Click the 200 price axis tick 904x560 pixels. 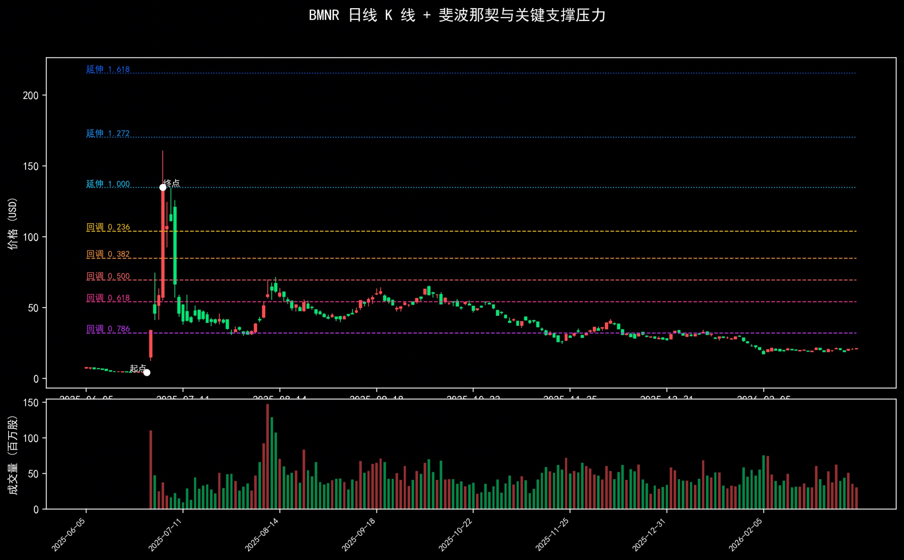tap(31, 96)
